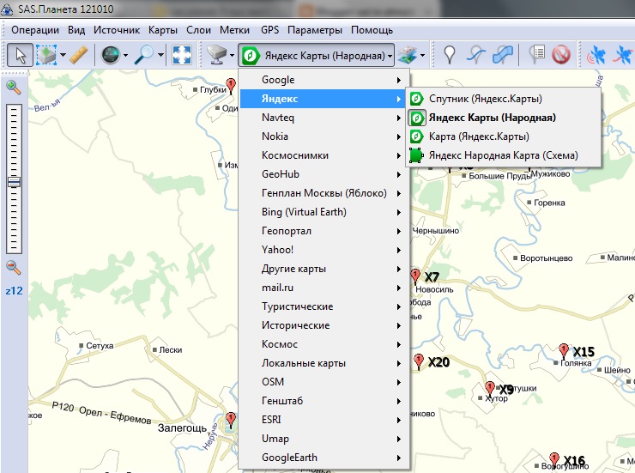Open the Карты menu

point(163,30)
